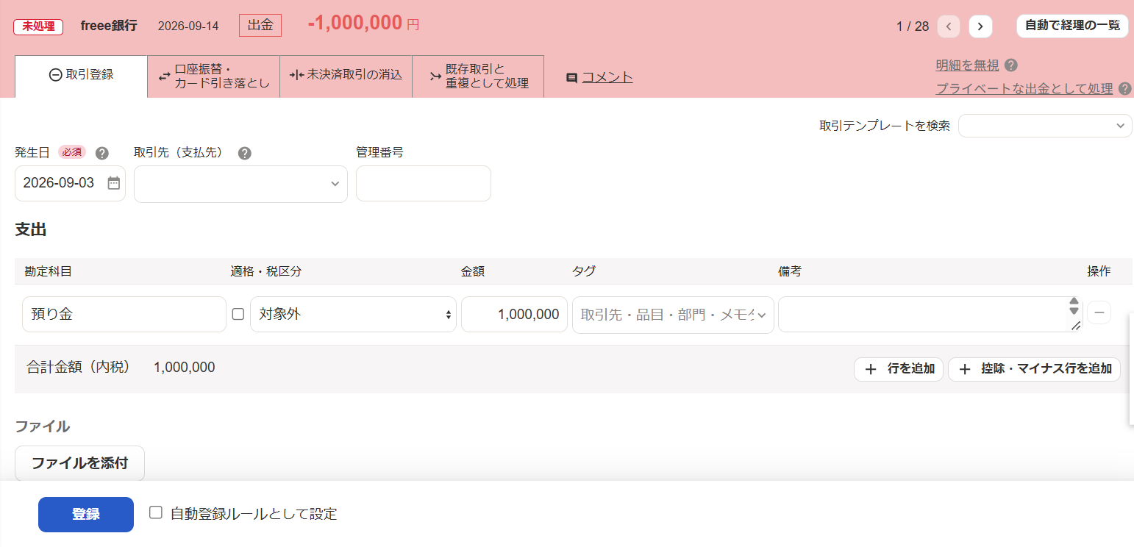Click help icon beside 明細を無視
Viewport: 1134px width, 547px height.
(x=1010, y=65)
